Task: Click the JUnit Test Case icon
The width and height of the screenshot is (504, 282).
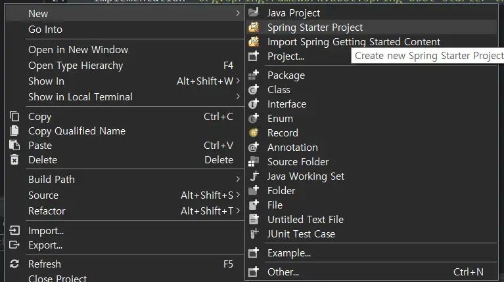Action: [254, 234]
